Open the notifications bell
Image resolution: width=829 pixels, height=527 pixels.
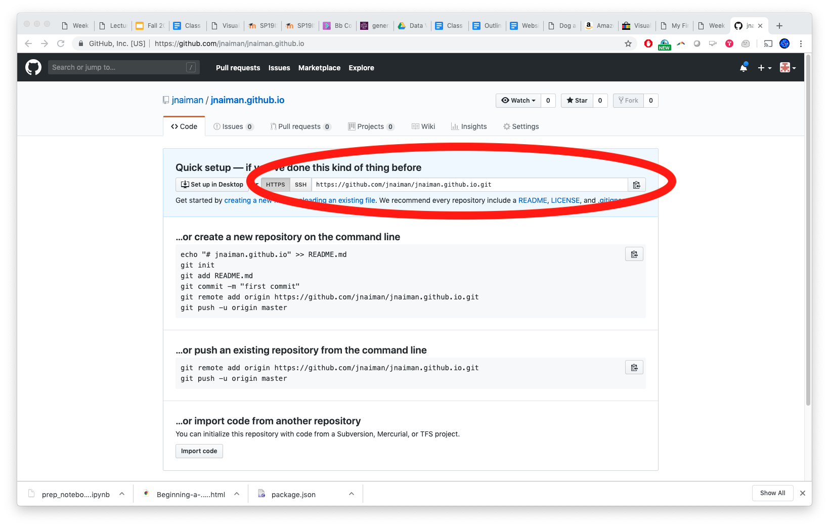tap(744, 67)
